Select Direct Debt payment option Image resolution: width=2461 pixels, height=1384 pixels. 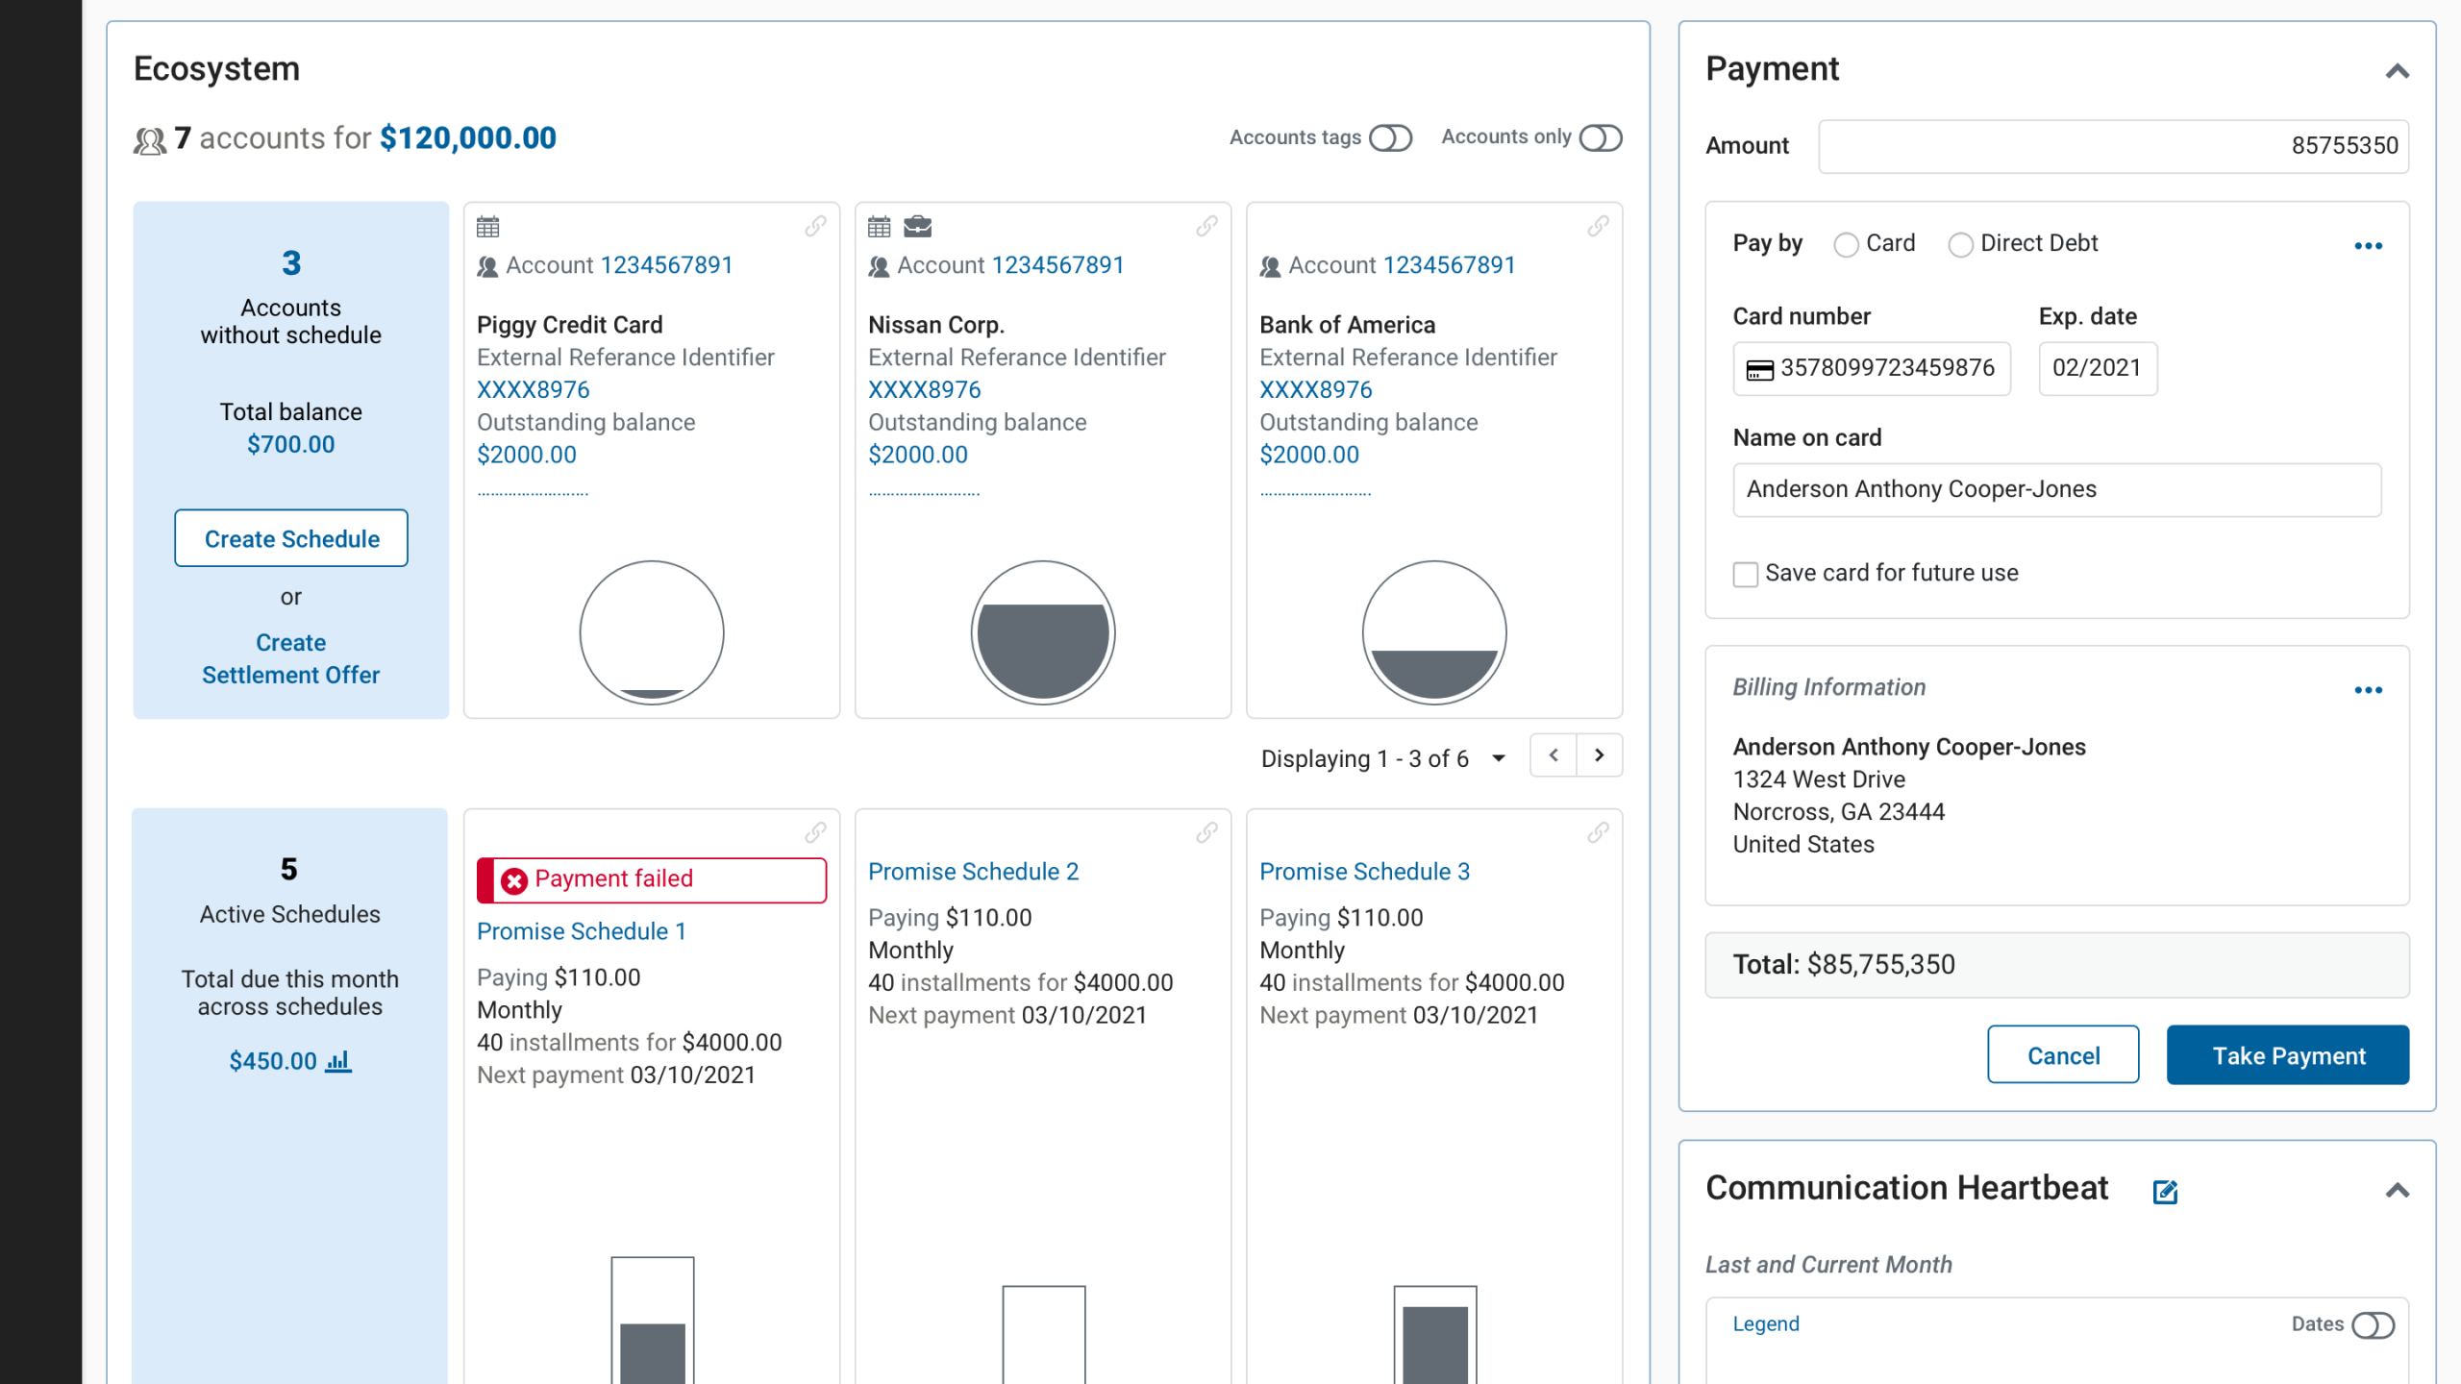(x=1960, y=245)
